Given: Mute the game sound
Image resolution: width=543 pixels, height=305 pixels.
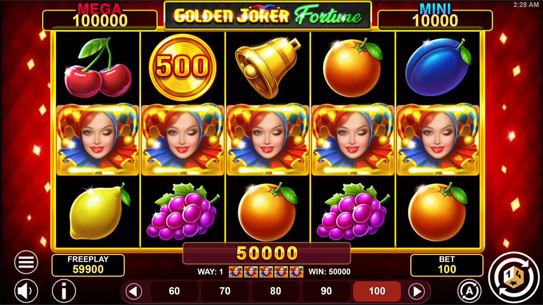Looking at the screenshot, I should [x=26, y=291].
